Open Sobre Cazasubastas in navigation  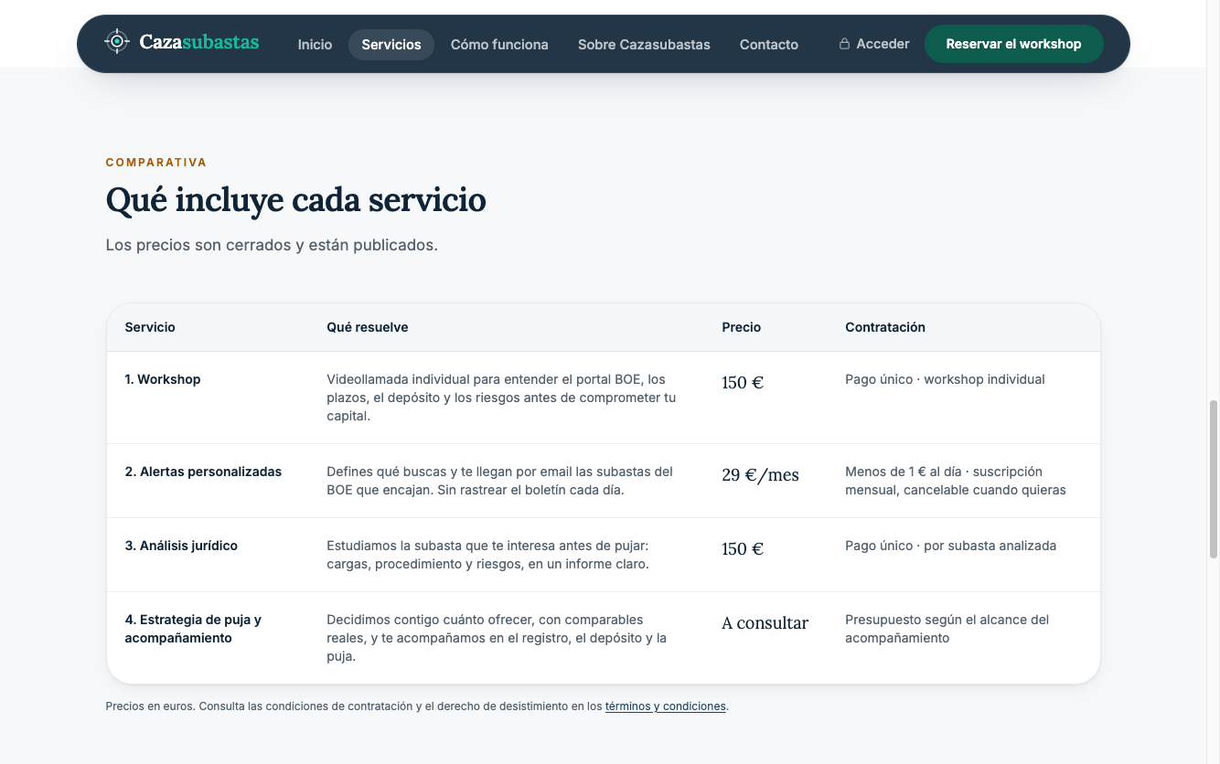(644, 44)
